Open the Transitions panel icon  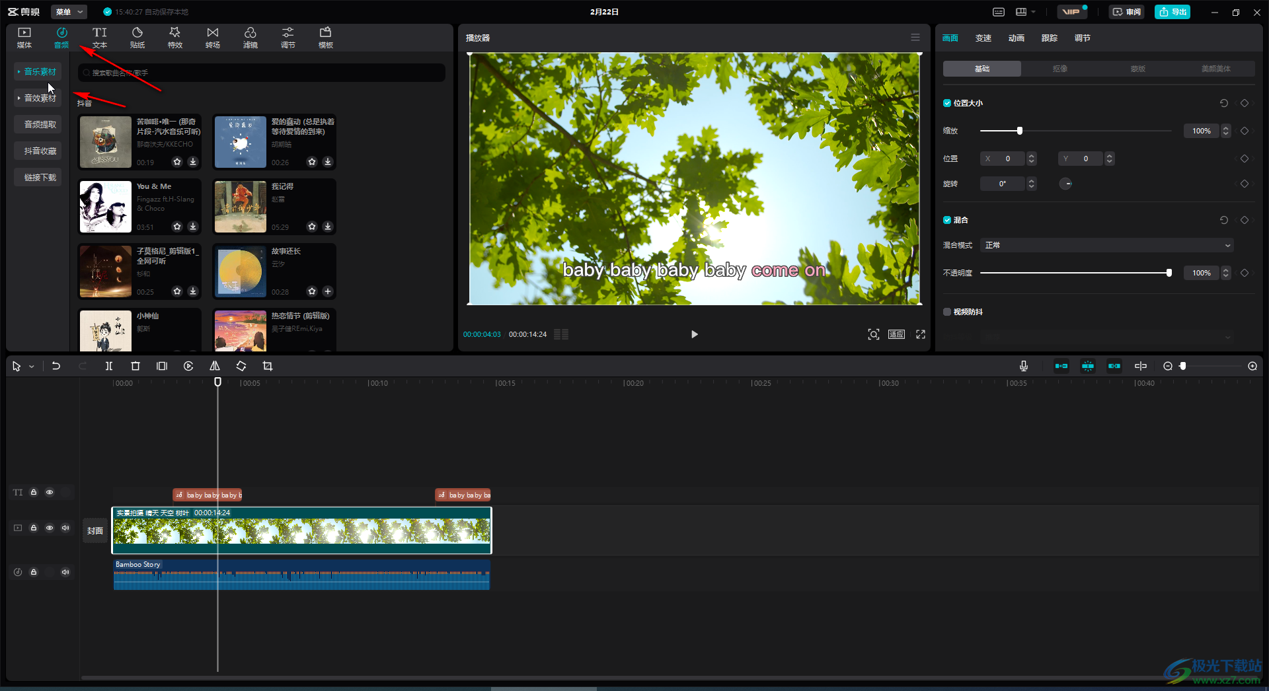pyautogui.click(x=213, y=38)
